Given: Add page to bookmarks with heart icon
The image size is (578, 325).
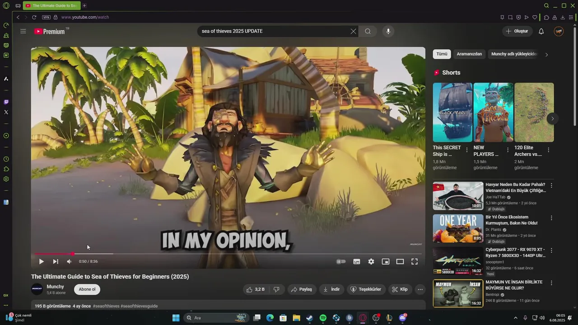Looking at the screenshot, I should coord(535,17).
